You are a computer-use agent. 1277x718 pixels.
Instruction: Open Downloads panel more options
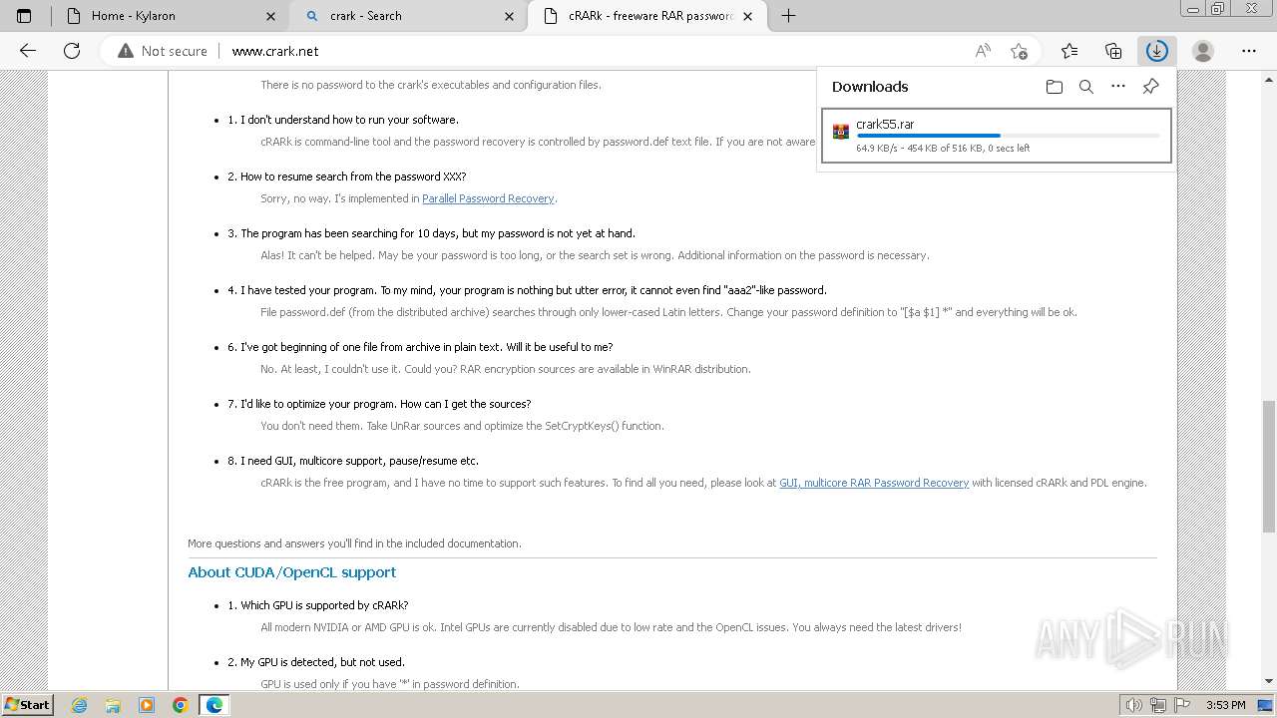pyautogui.click(x=1118, y=87)
